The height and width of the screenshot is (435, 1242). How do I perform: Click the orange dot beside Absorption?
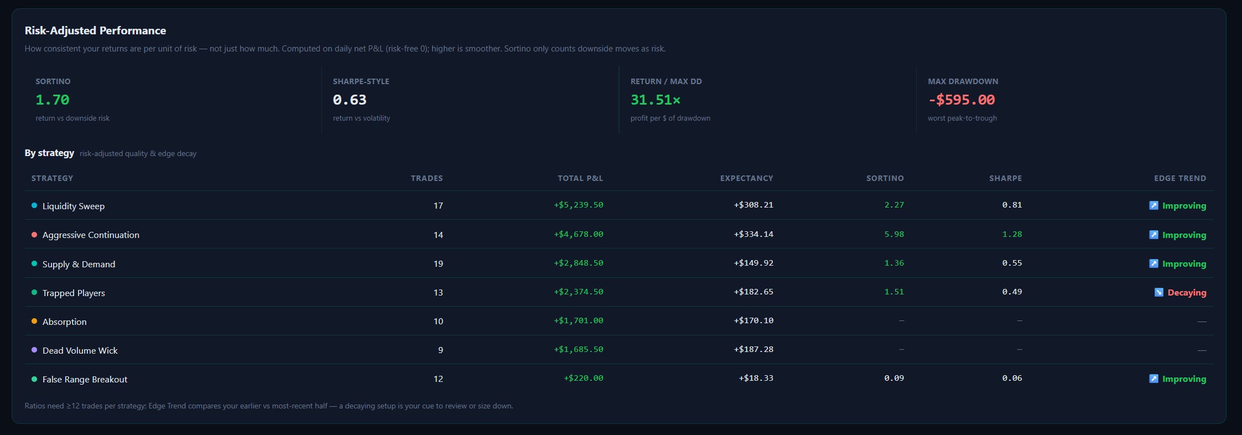pos(34,321)
